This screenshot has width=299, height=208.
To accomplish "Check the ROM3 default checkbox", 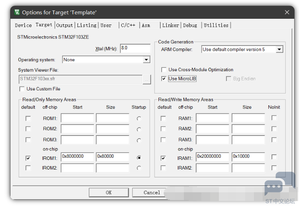I will pyautogui.click(x=28, y=140).
